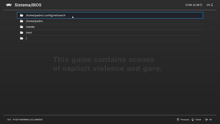This screenshot has height=124, width=220.
Task: Click the 1.8.5 - PCSX-ReARMed version text
Action: pos(25,120)
